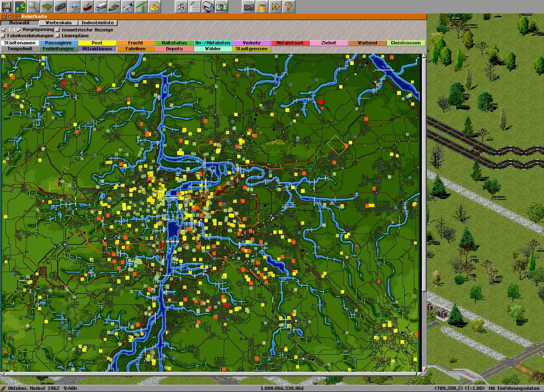The width and height of the screenshot is (544, 392).
Task: Enable the isometrische Anzeige checkbox
Action: point(58,30)
